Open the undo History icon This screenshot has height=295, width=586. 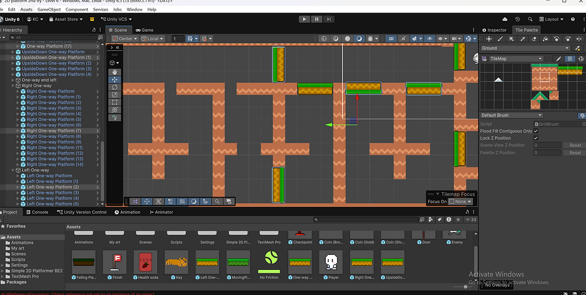tap(517, 19)
